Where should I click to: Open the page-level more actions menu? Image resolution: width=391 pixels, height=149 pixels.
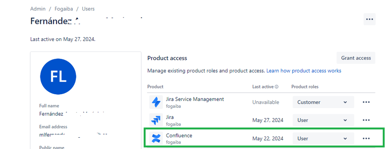(x=369, y=19)
